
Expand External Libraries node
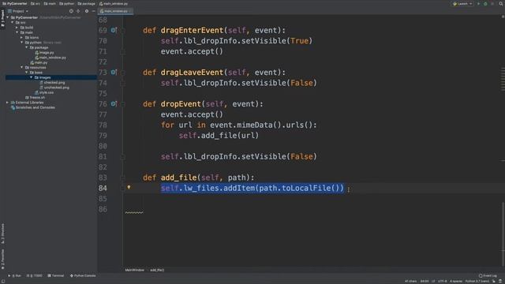tap(8, 103)
